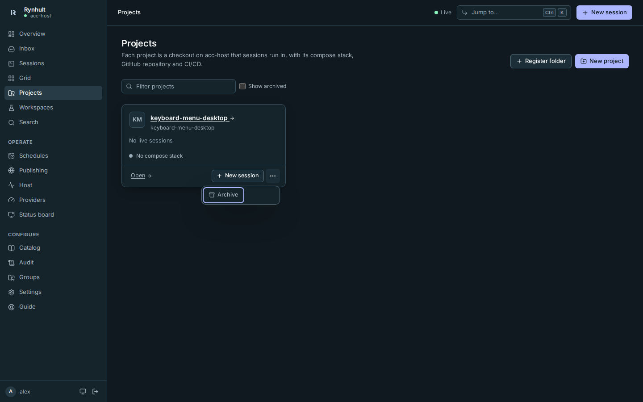Click the Rynhult logo icon
Screen dimensions: 643x402
[x=13, y=13]
